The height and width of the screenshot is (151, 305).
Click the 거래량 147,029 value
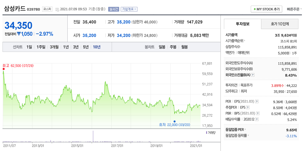[x=195, y=22]
